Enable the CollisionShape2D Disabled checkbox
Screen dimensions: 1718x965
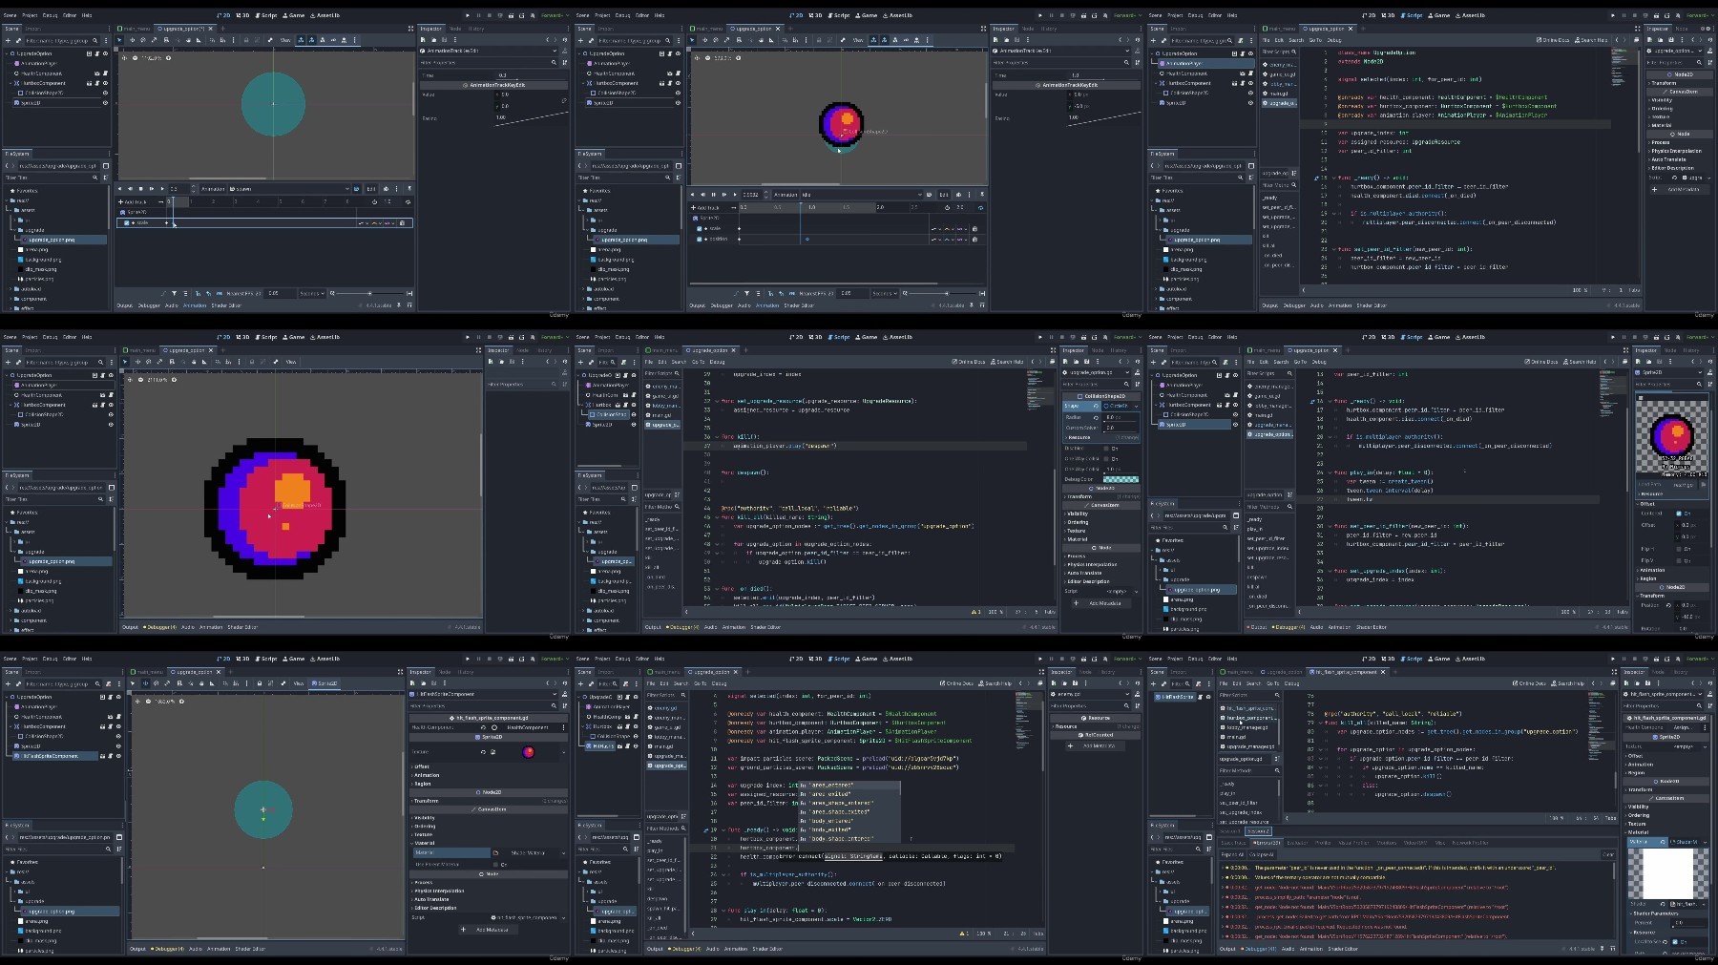click(x=1106, y=449)
